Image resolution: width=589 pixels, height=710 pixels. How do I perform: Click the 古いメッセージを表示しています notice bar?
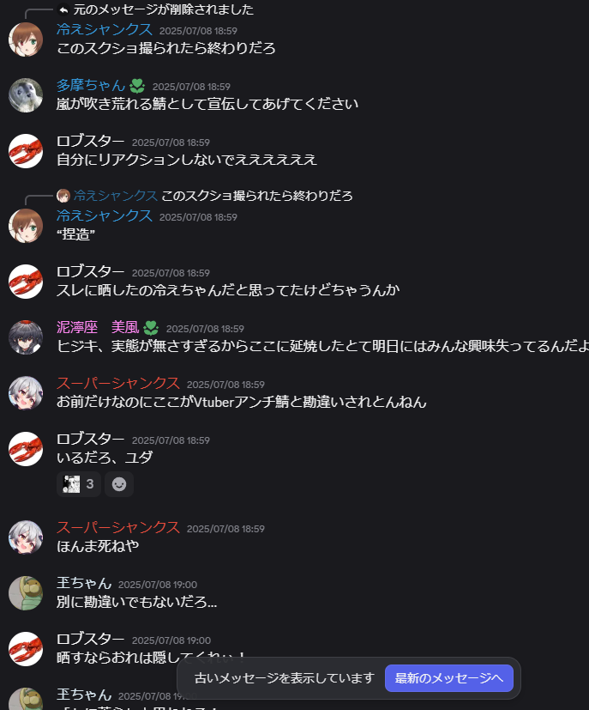[x=285, y=678]
